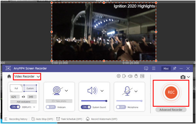
Task: Minimize the AnyMP4 Screen Recorder window
Action: 181,69
